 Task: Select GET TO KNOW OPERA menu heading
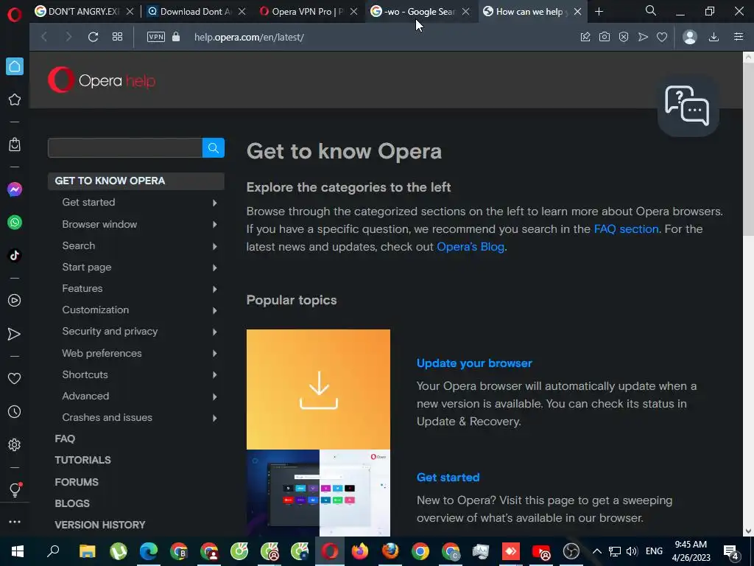coord(136,181)
